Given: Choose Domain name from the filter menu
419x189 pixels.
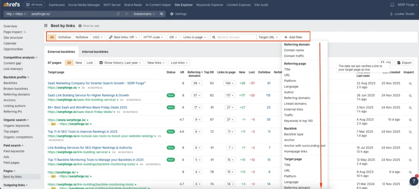Looking at the screenshot, I should click(294, 50).
